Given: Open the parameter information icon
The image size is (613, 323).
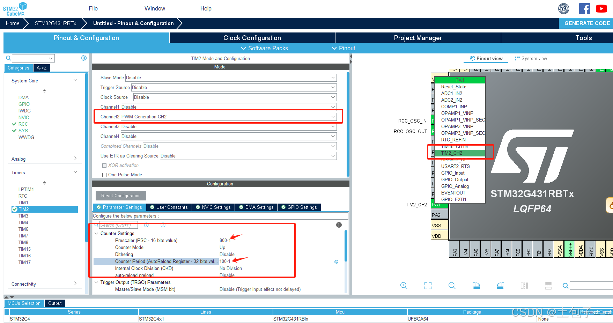Looking at the screenshot, I should (x=339, y=225).
